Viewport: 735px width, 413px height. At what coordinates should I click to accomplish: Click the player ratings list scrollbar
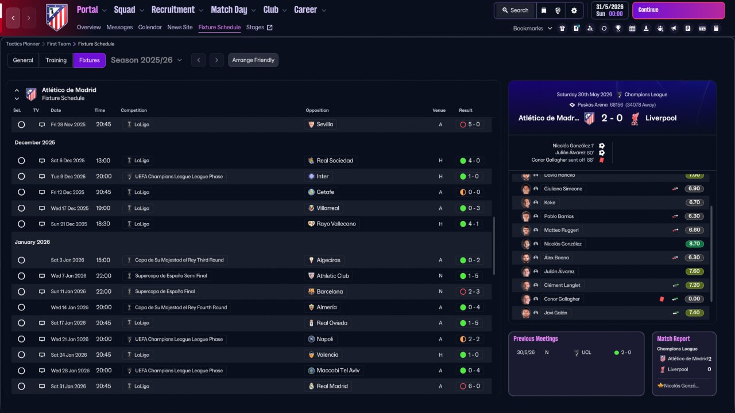point(711,254)
